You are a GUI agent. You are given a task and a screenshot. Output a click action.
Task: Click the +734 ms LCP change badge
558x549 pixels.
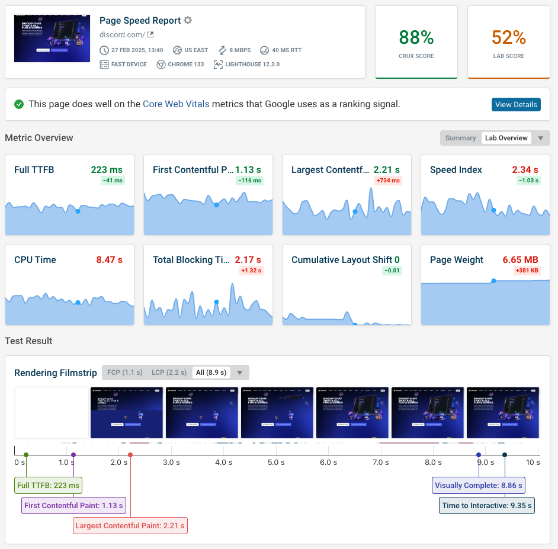(x=388, y=181)
